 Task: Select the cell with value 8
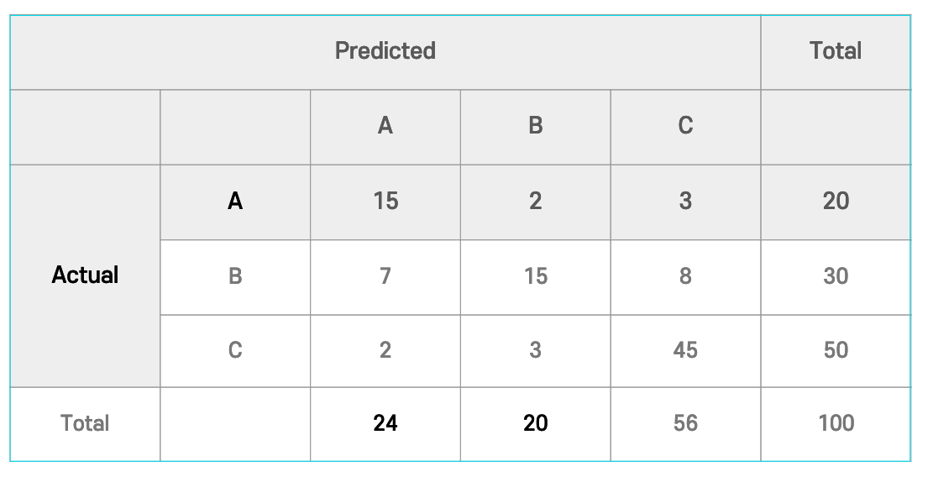[x=685, y=277]
